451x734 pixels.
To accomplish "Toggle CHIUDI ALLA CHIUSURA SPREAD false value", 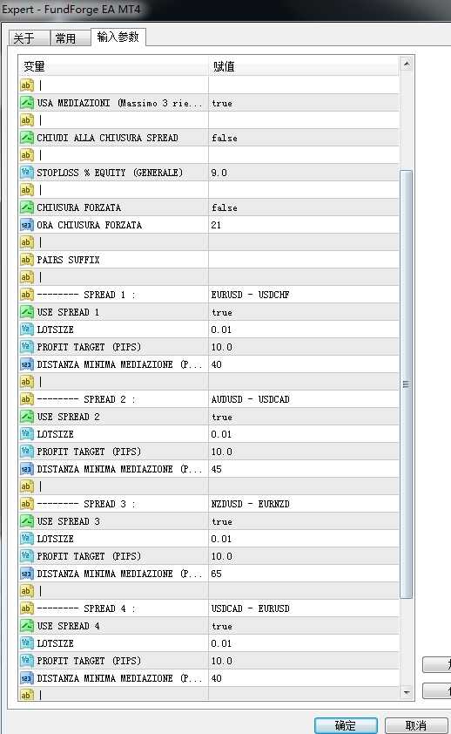I will click(304, 138).
